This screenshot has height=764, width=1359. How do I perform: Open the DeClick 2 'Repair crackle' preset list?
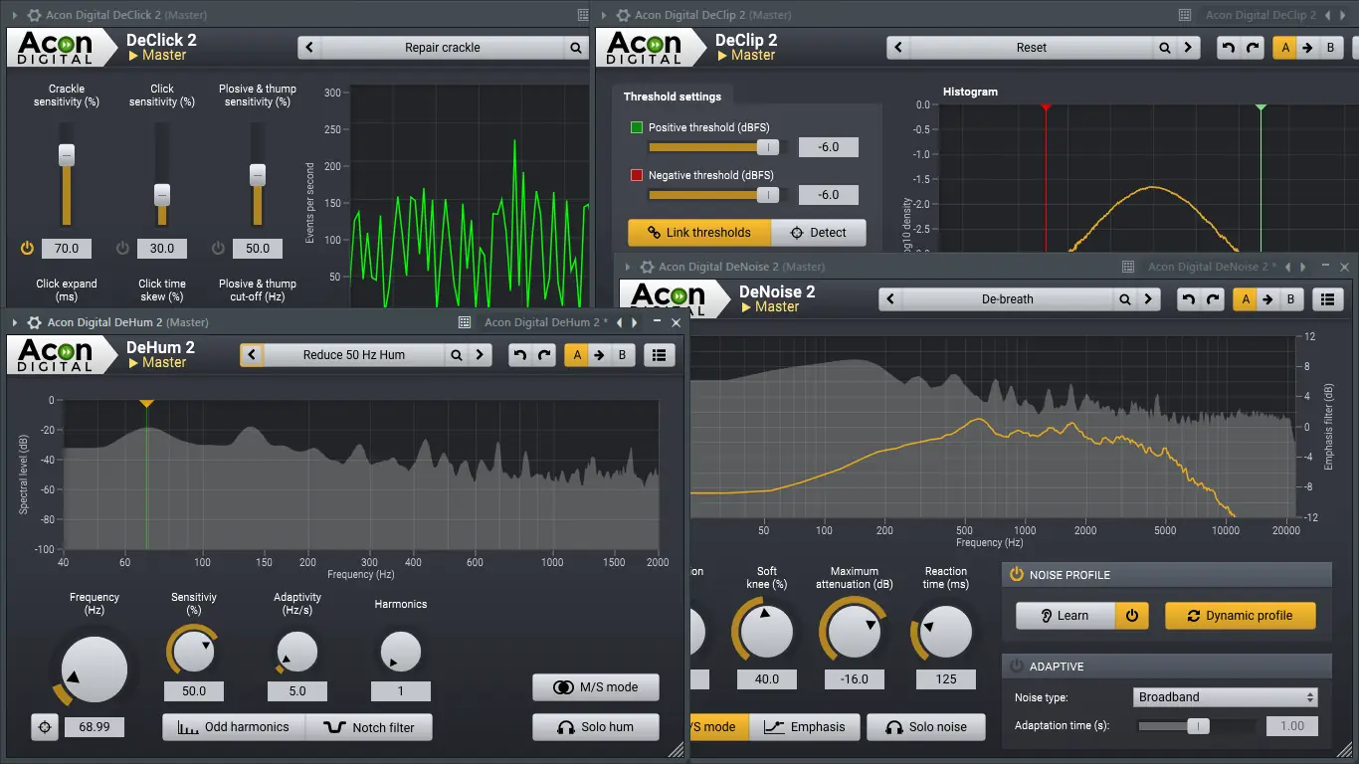443,48
